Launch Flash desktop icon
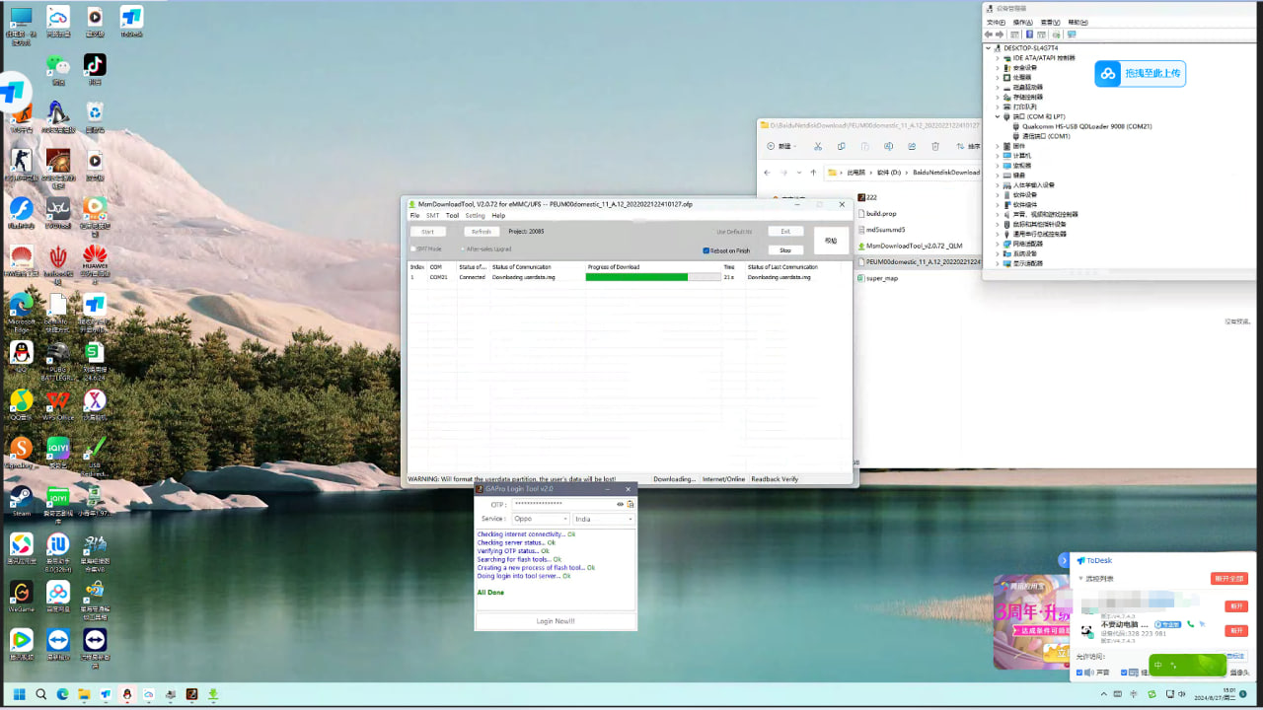The image size is (1263, 710). (x=22, y=209)
